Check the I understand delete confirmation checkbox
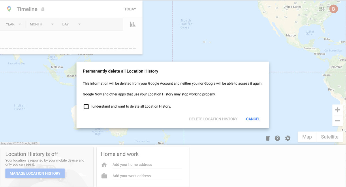The height and width of the screenshot is (187, 346). pyautogui.click(x=86, y=106)
